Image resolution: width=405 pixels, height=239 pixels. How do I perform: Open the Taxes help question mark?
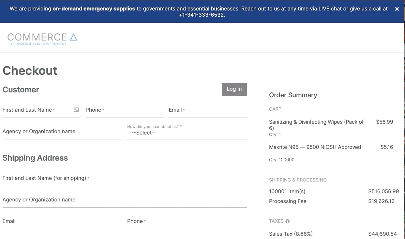(287, 221)
